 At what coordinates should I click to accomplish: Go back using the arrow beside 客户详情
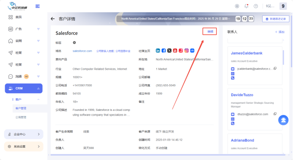point(53,19)
